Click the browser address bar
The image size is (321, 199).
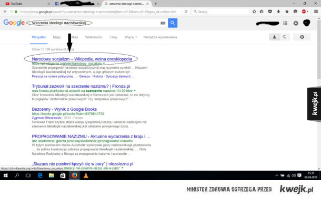(x=98, y=12)
